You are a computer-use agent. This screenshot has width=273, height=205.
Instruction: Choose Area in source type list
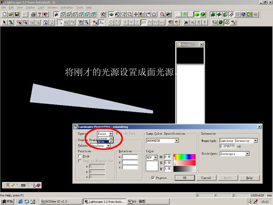103,142
